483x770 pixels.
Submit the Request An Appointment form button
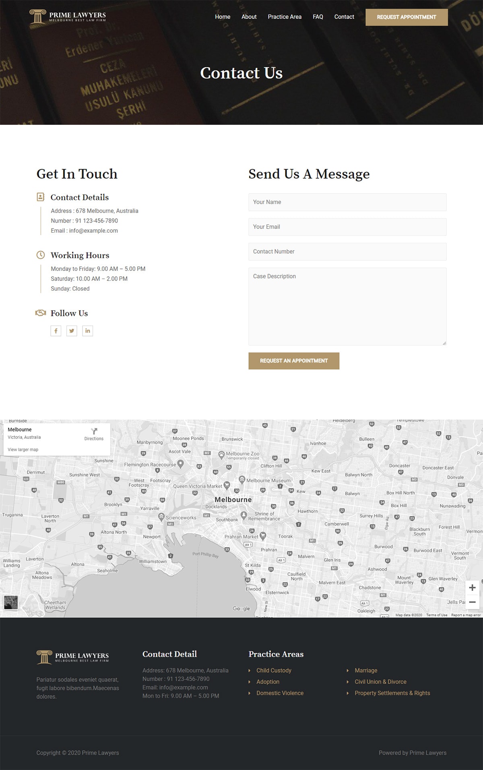[294, 361]
